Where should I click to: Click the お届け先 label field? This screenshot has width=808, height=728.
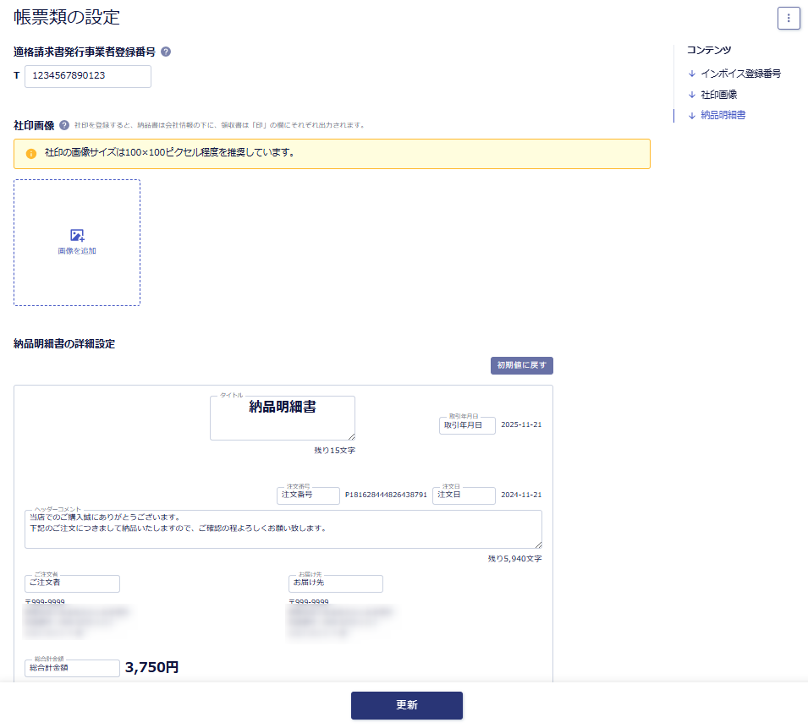[335, 583]
